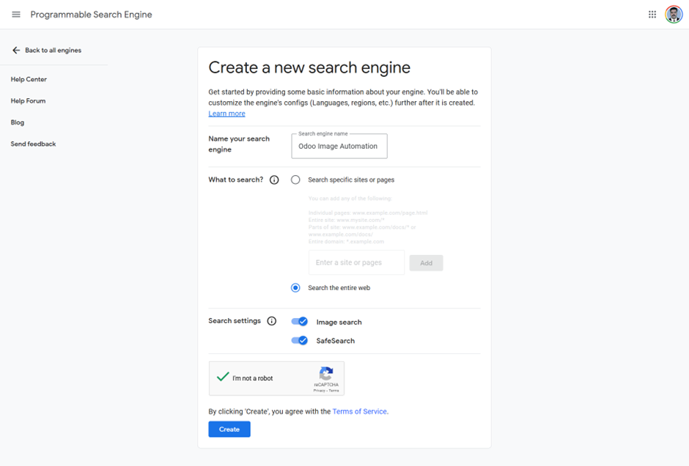Toggle the Image search switch
The width and height of the screenshot is (689, 466).
[x=300, y=322]
